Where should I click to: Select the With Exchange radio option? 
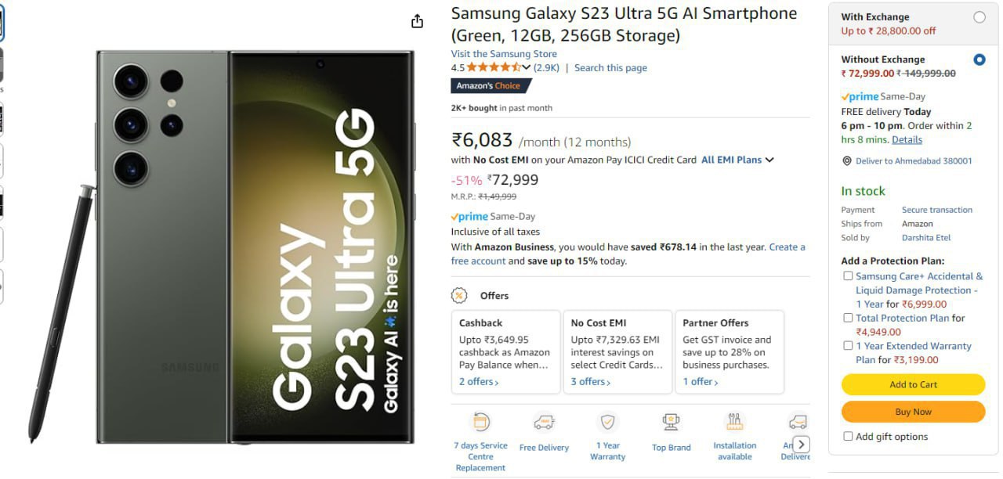(979, 17)
